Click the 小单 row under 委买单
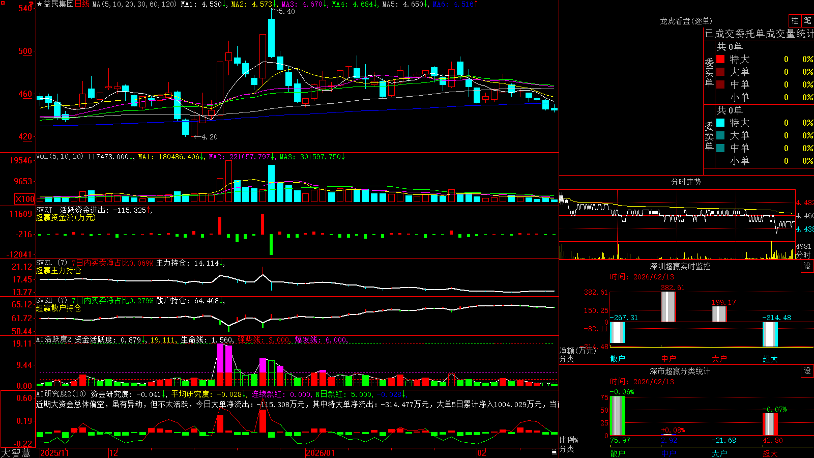This screenshot has height=458, width=814. (x=765, y=97)
